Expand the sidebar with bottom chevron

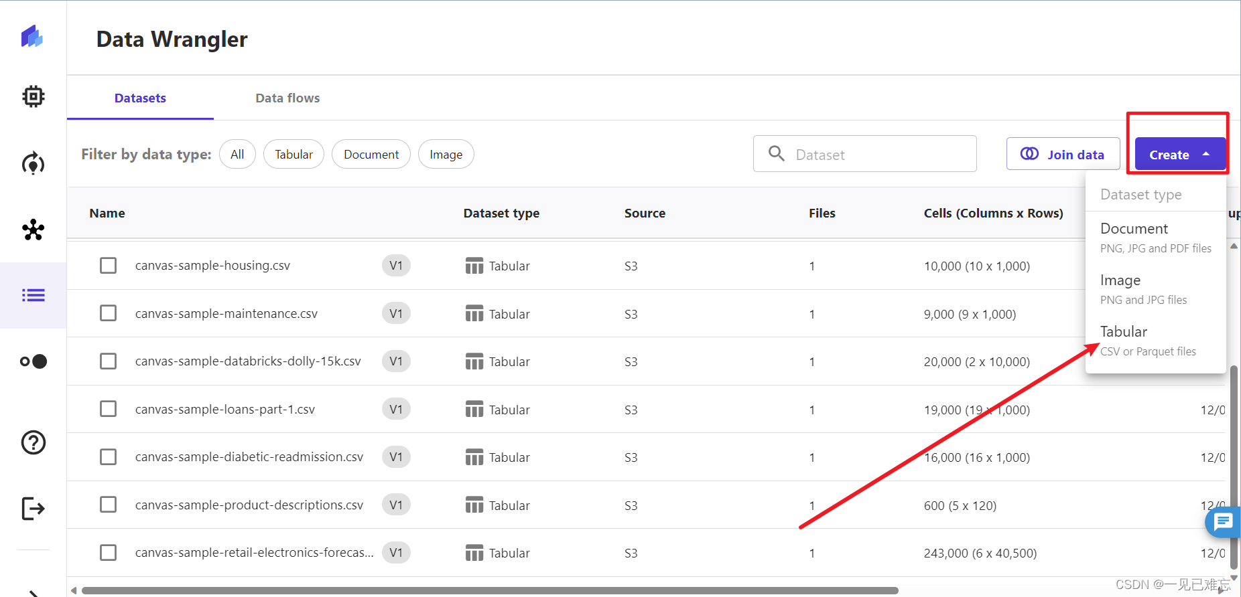pos(33,592)
